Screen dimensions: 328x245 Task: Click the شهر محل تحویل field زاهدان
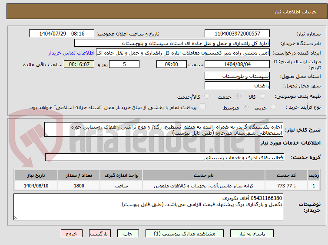(237, 85)
